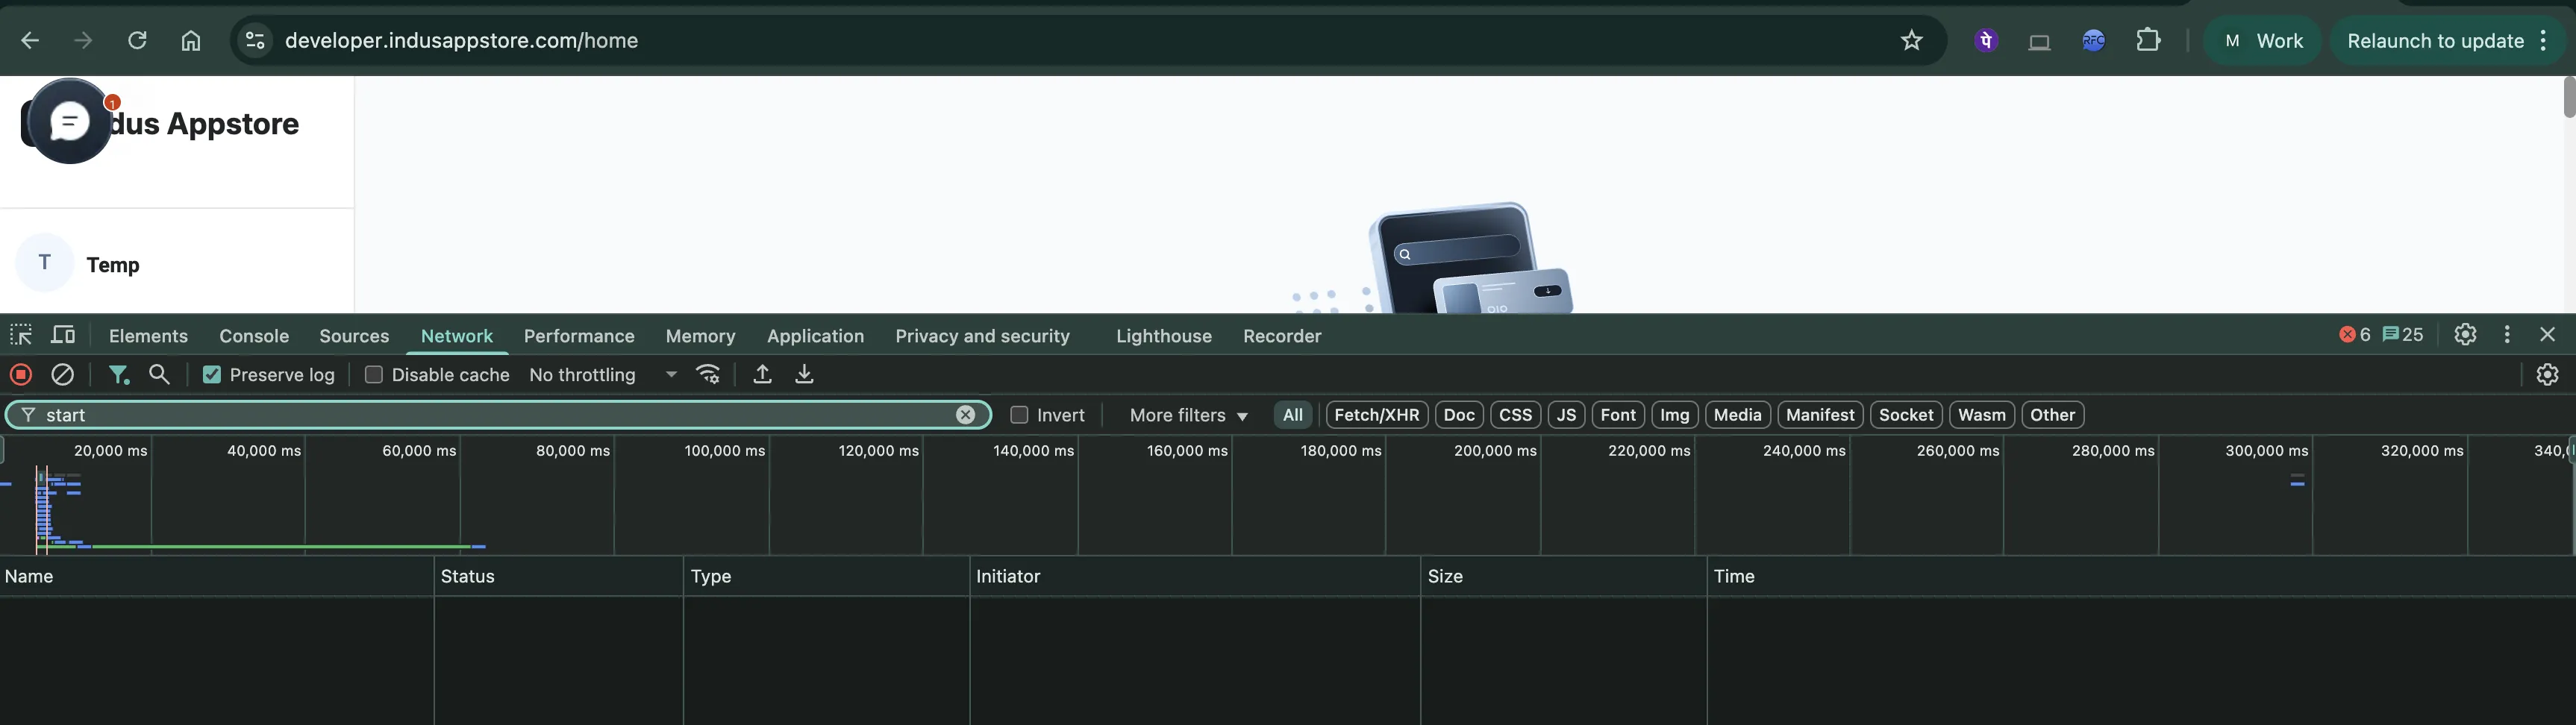Toggle the device toolbar icon
The width and height of the screenshot is (2576, 725).
(64, 335)
